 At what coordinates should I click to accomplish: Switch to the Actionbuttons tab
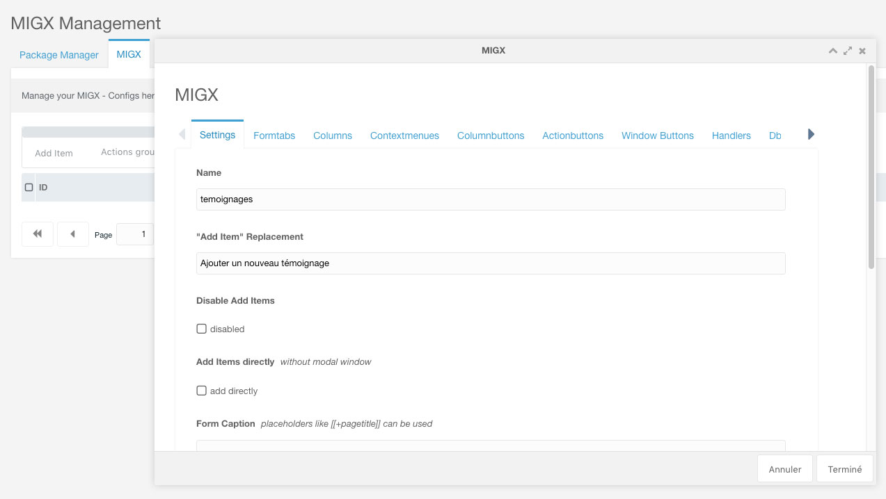(573, 136)
